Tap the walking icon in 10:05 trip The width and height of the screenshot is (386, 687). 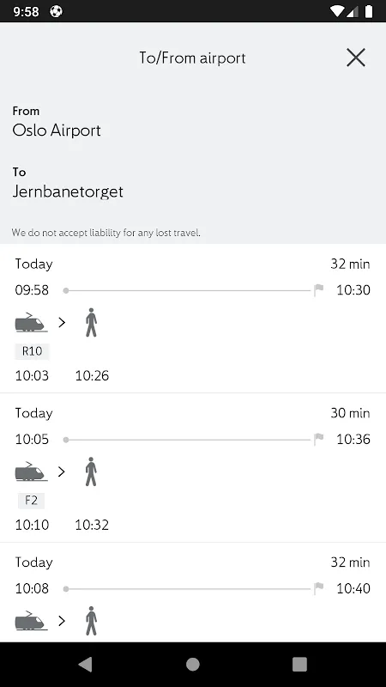pyautogui.click(x=91, y=471)
